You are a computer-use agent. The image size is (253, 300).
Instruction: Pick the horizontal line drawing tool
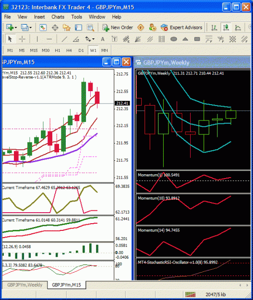[49, 39]
